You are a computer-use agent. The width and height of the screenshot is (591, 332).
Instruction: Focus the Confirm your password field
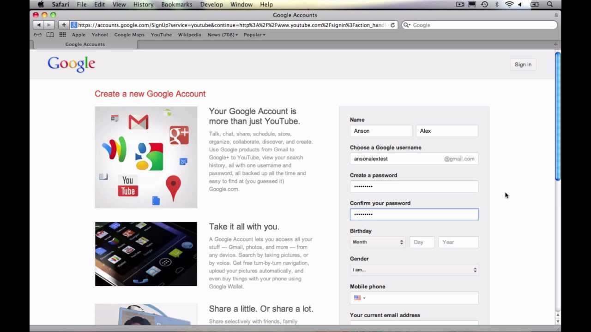414,214
